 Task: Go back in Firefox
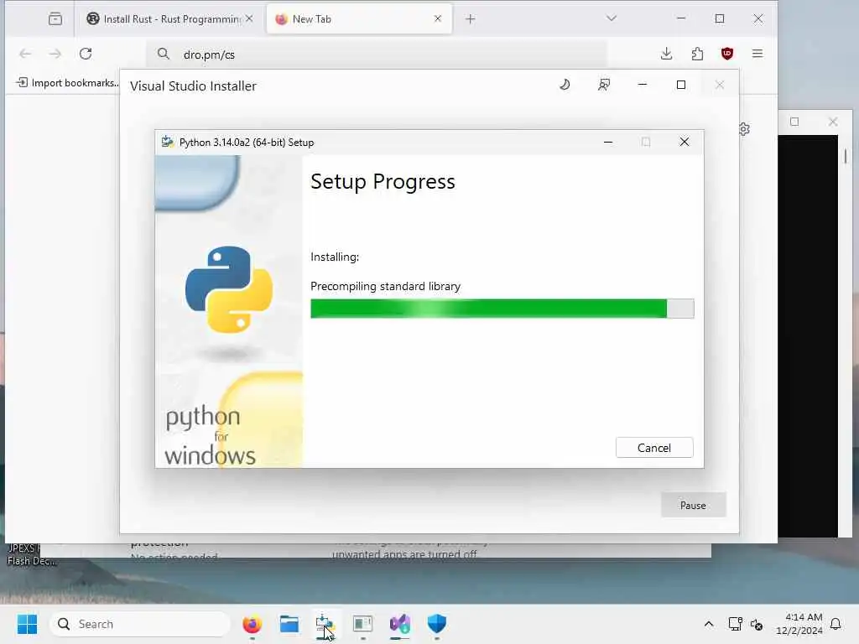click(25, 54)
